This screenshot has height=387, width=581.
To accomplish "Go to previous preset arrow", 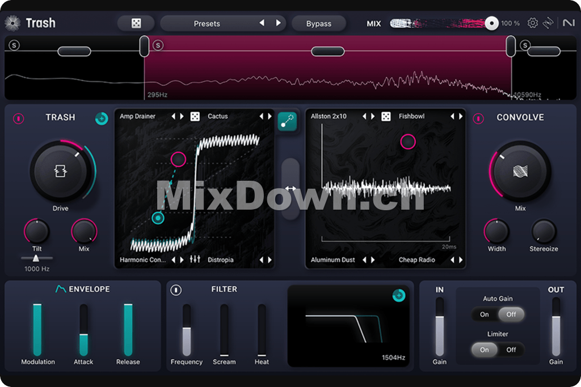I will (x=262, y=23).
